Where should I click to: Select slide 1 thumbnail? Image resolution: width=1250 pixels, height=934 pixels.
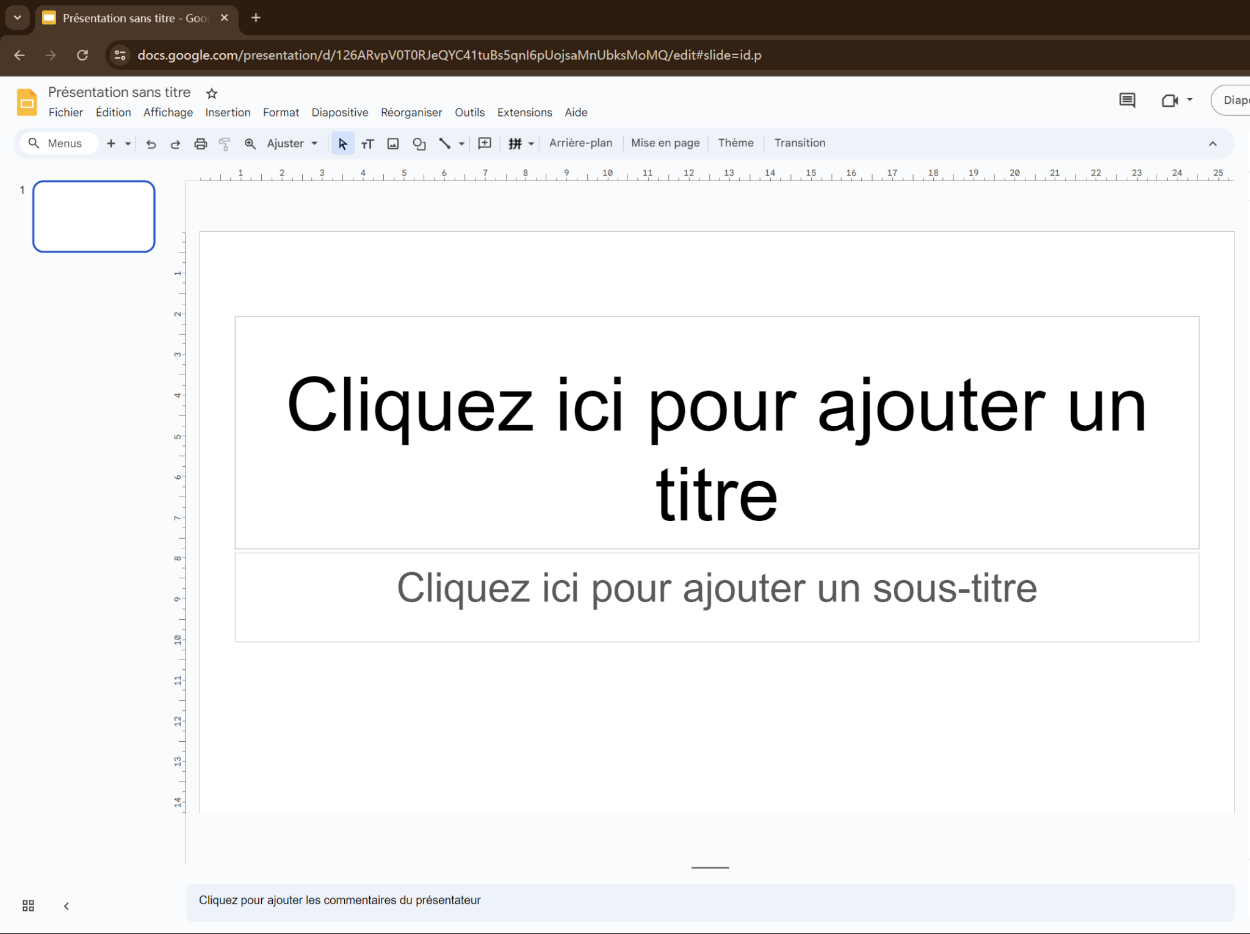tap(94, 217)
